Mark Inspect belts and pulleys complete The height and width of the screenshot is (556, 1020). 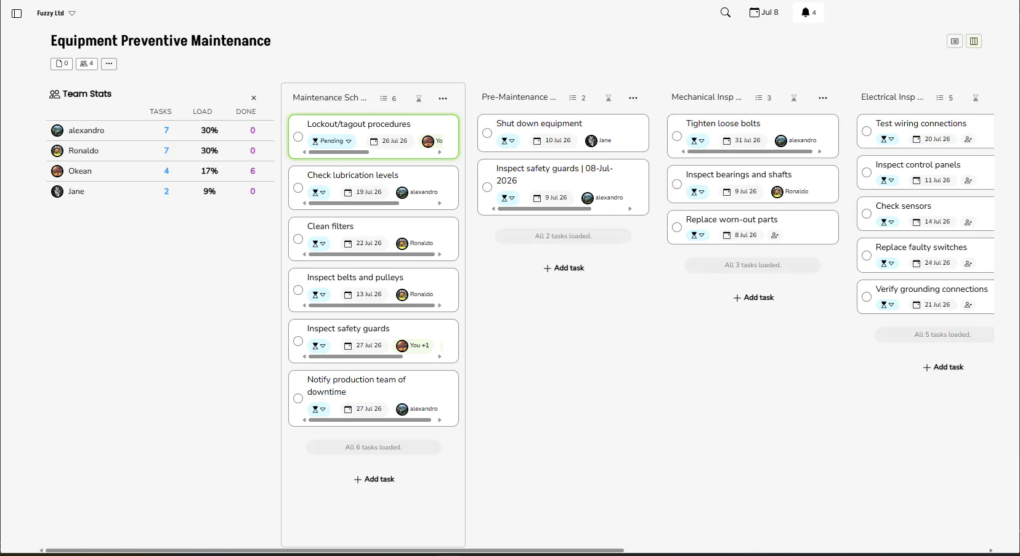click(298, 290)
